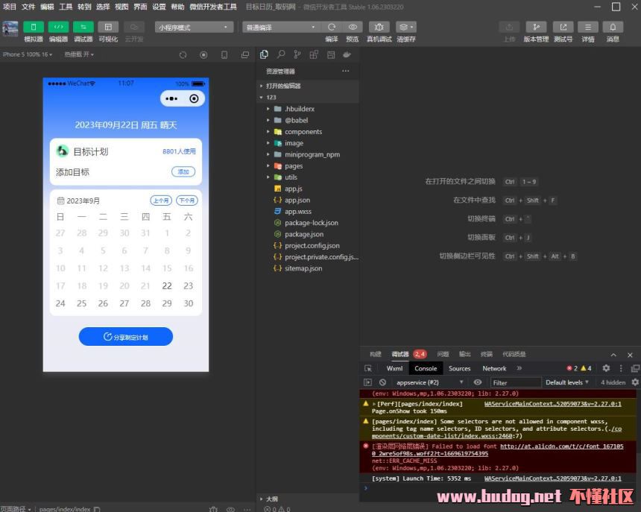This screenshot has width=641, height=512.
Task: Switch to the Console tab
Action: click(x=426, y=369)
